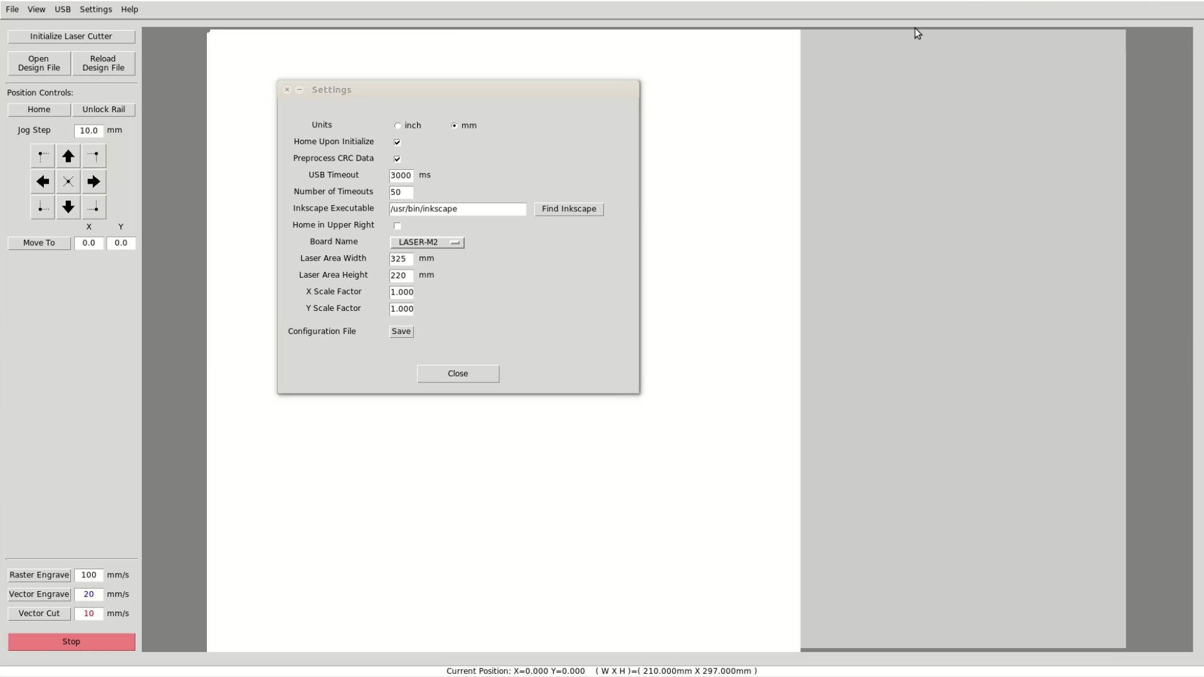The image size is (1204, 677).
Task: Click the Move To X coordinate field
Action: tap(88, 243)
